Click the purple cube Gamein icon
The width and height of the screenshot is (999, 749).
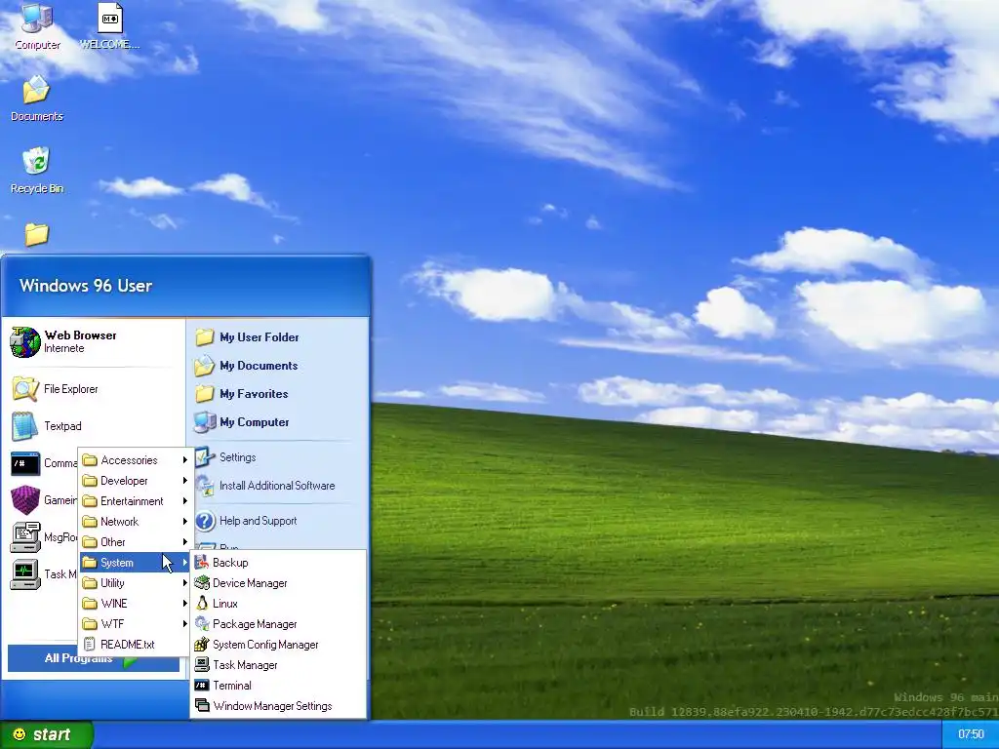pyautogui.click(x=25, y=500)
